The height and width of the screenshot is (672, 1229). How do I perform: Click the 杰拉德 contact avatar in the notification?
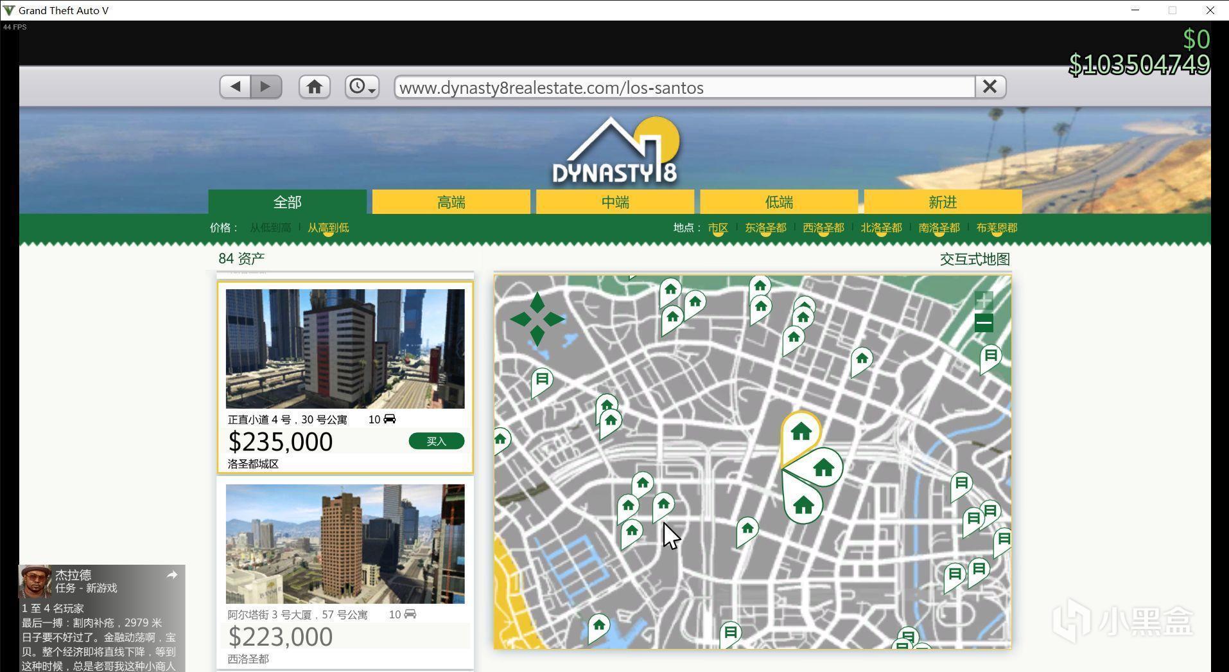[x=35, y=582]
